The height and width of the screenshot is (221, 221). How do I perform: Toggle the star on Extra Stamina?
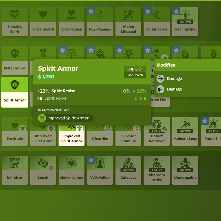91,11
